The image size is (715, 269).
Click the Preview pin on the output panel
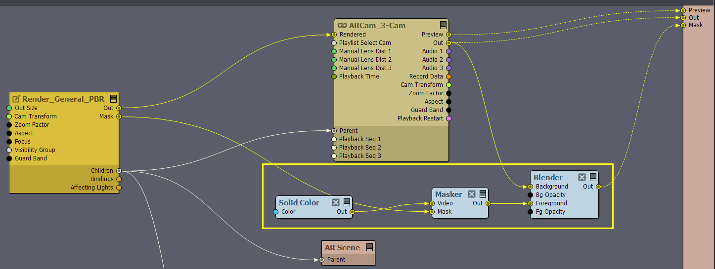683,10
